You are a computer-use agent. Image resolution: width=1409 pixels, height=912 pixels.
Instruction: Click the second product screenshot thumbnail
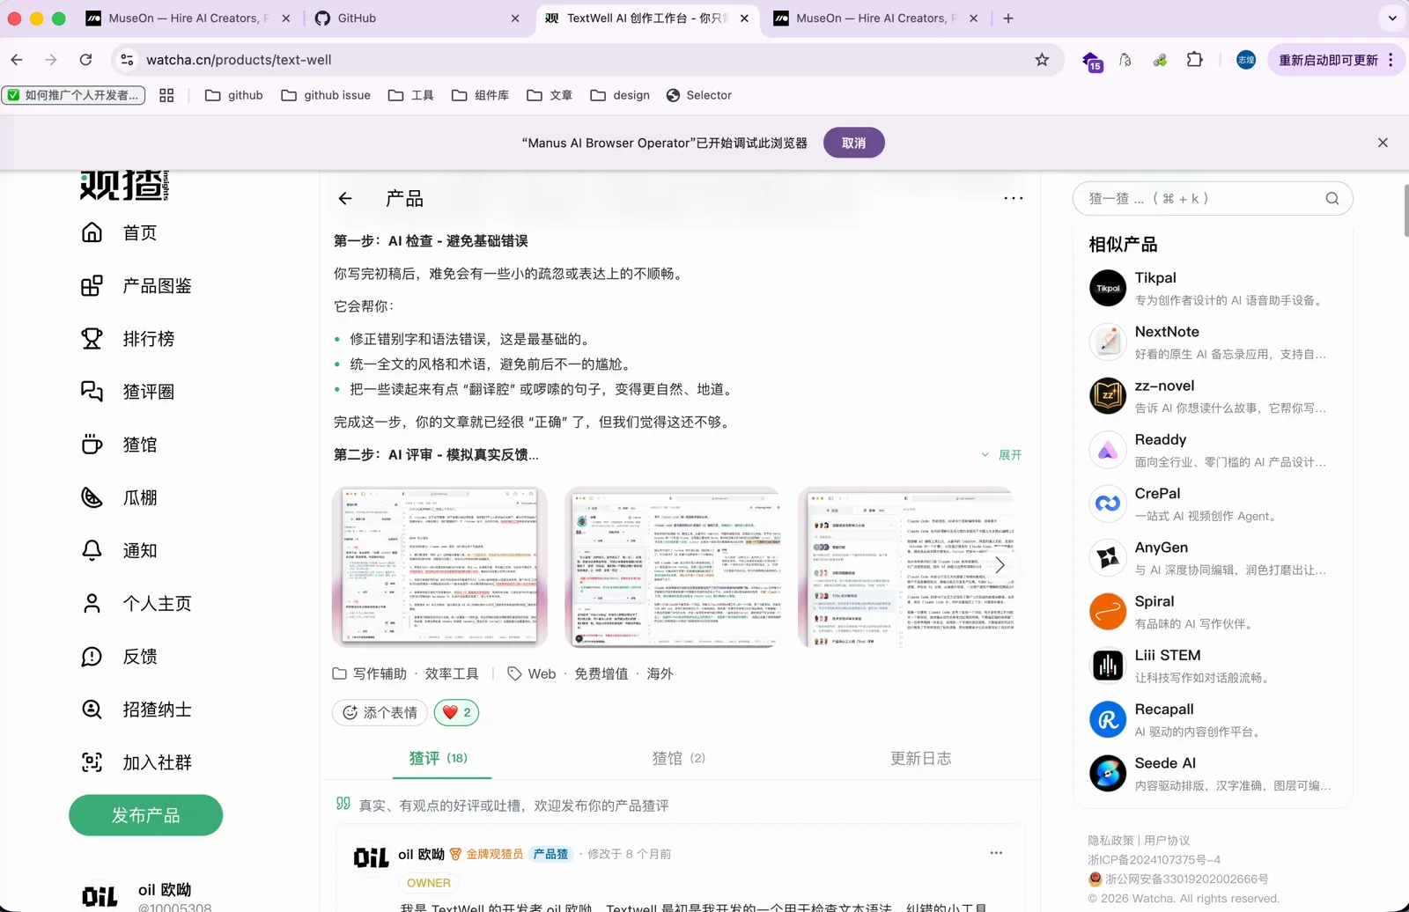(673, 567)
